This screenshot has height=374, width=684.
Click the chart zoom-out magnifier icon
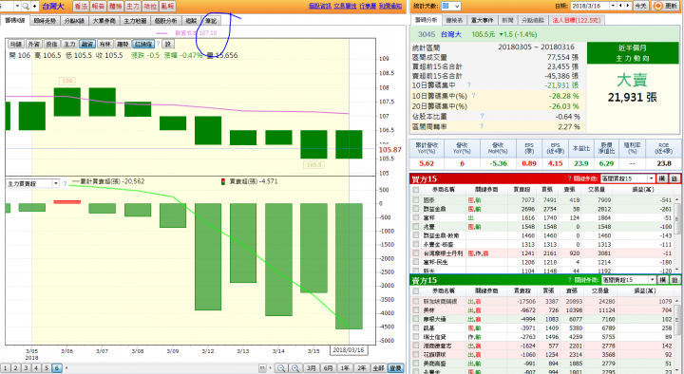(281, 368)
